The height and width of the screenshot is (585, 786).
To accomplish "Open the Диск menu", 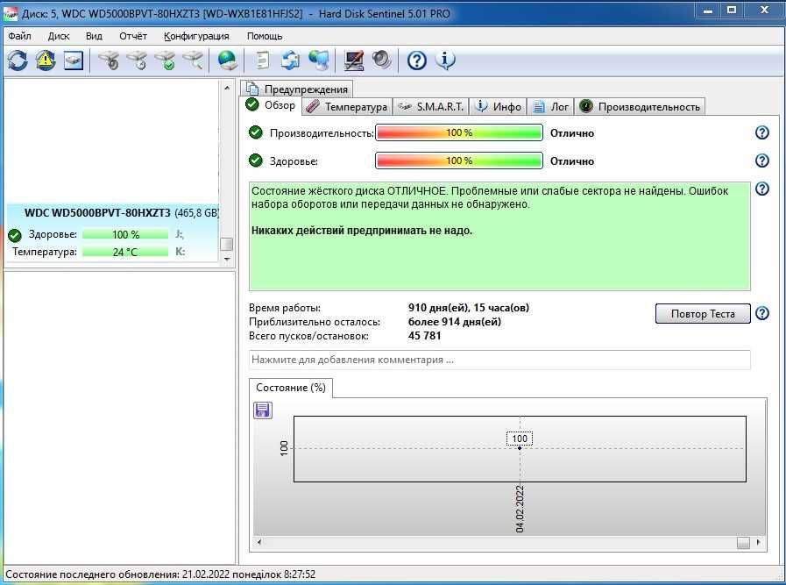I will click(59, 36).
